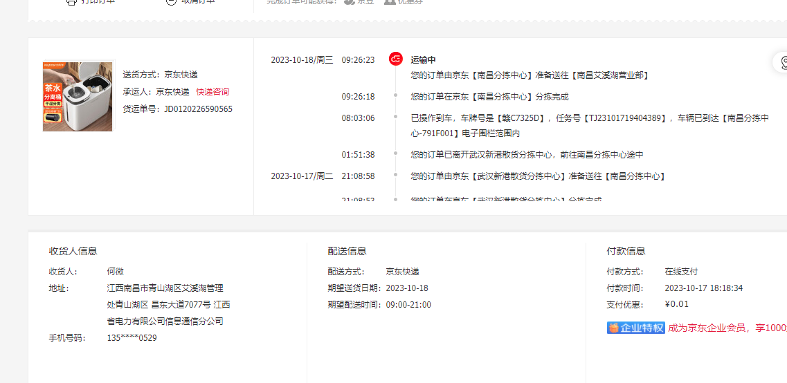787x383 pixels.
Task: Select waybill number JD0120226590565
Action: pyautogui.click(x=198, y=109)
